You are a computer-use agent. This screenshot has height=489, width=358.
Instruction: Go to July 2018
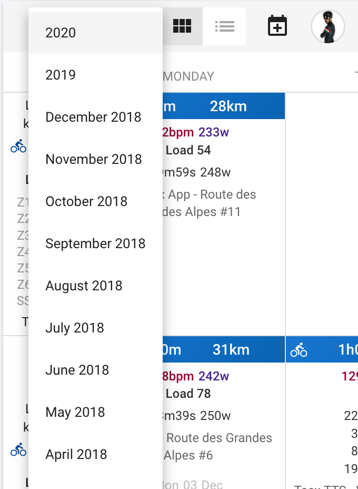(95, 328)
